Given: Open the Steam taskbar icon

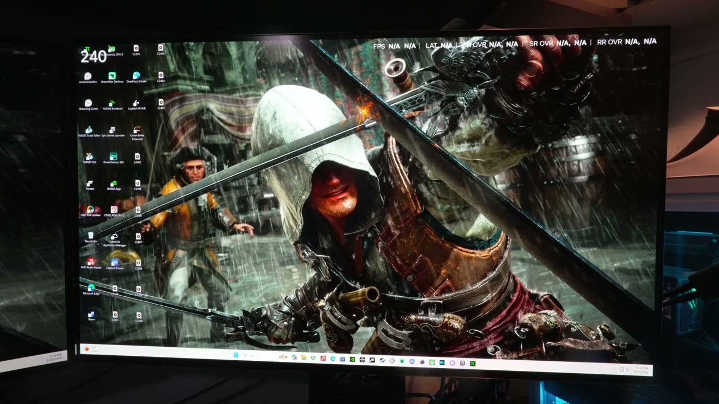Looking at the screenshot, I should tap(382, 360).
